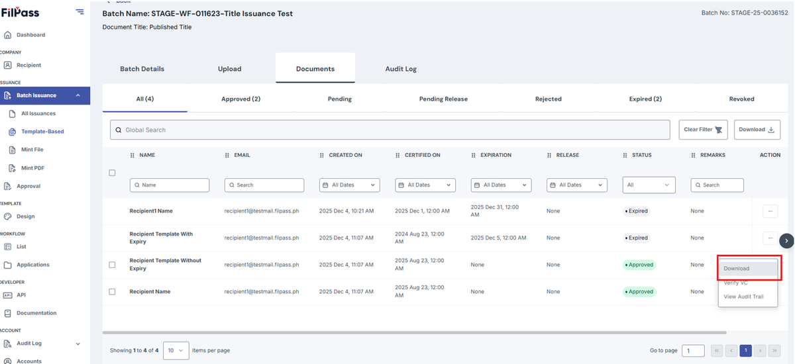Check the Recipient Name row checkbox
The image size is (795, 364).
[x=112, y=291]
